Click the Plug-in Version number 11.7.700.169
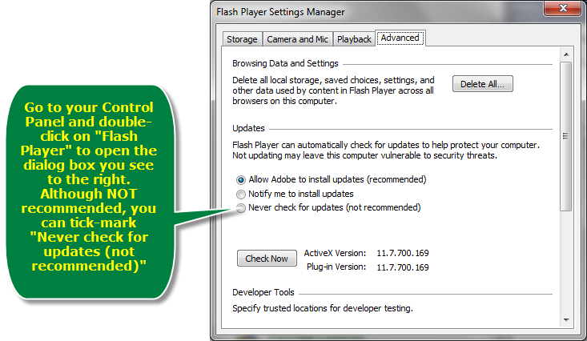The image size is (587, 341). [x=403, y=267]
